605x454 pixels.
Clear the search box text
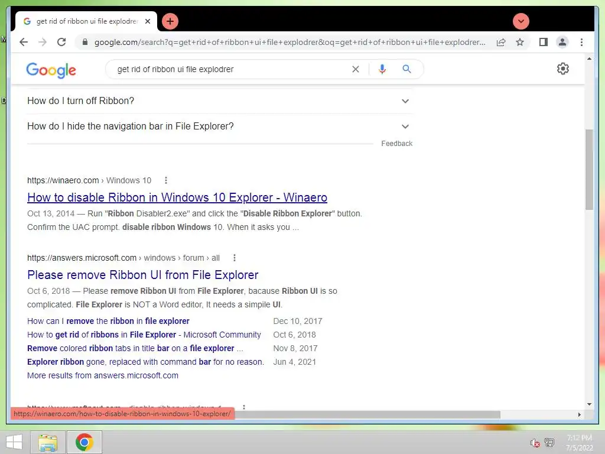(x=355, y=69)
